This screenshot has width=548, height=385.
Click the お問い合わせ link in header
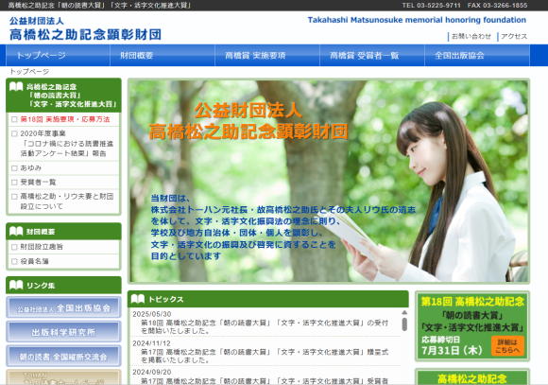pyautogui.click(x=471, y=36)
